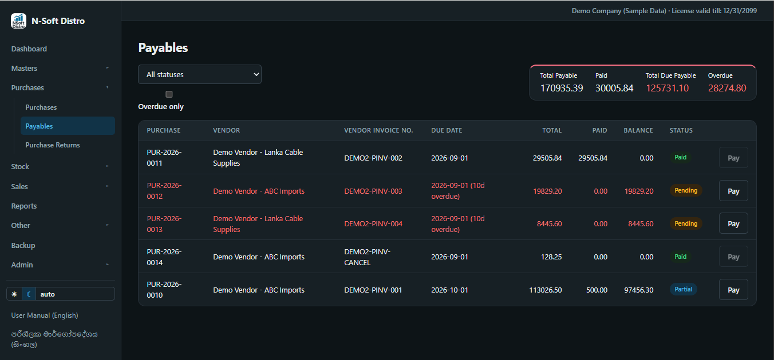
Task: Expand the Sales menu
Action: point(60,186)
